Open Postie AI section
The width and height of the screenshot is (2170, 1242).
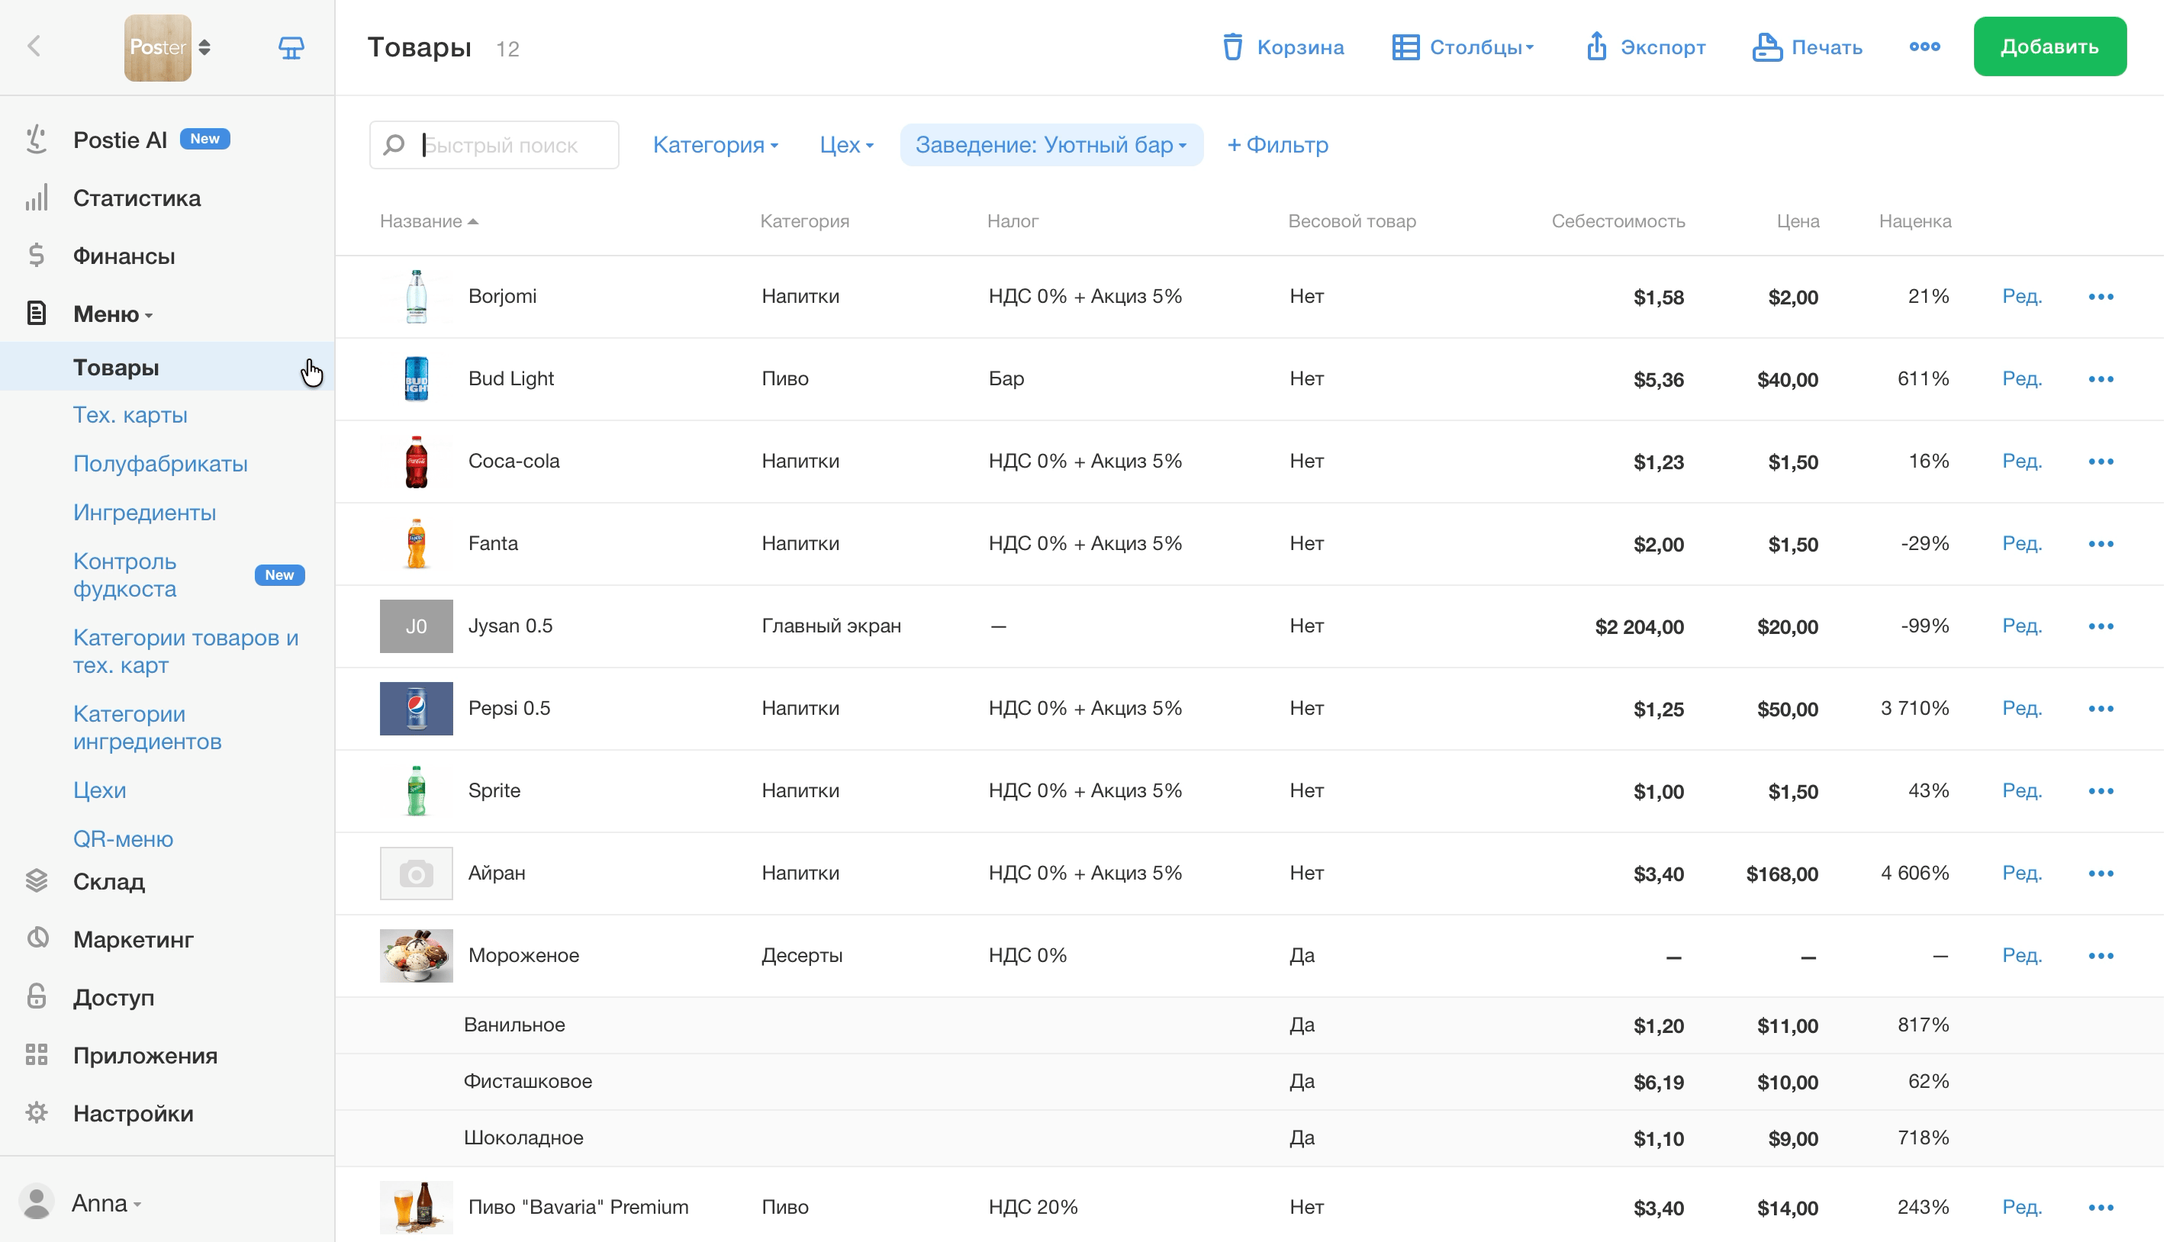(x=121, y=140)
